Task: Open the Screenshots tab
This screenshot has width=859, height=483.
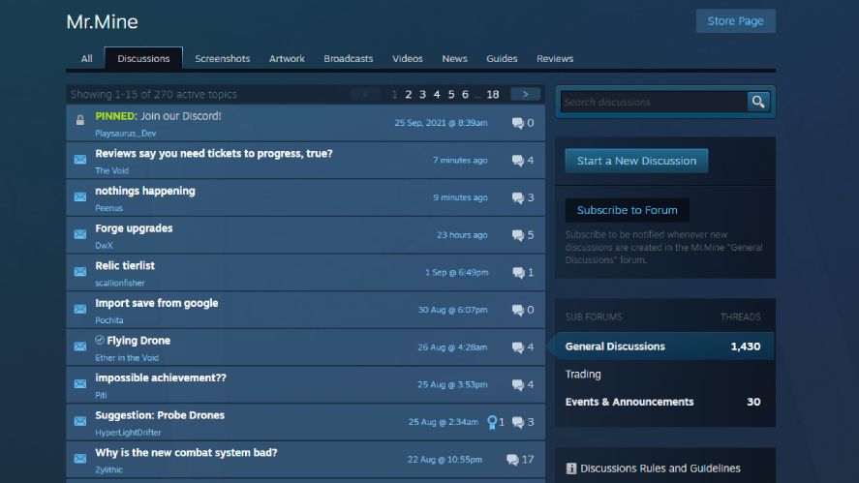Action: pos(223,59)
